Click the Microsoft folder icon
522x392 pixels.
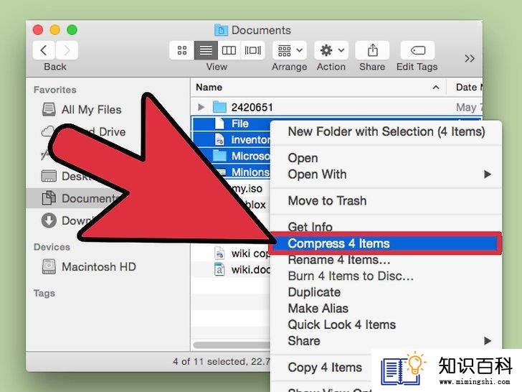click(219, 156)
